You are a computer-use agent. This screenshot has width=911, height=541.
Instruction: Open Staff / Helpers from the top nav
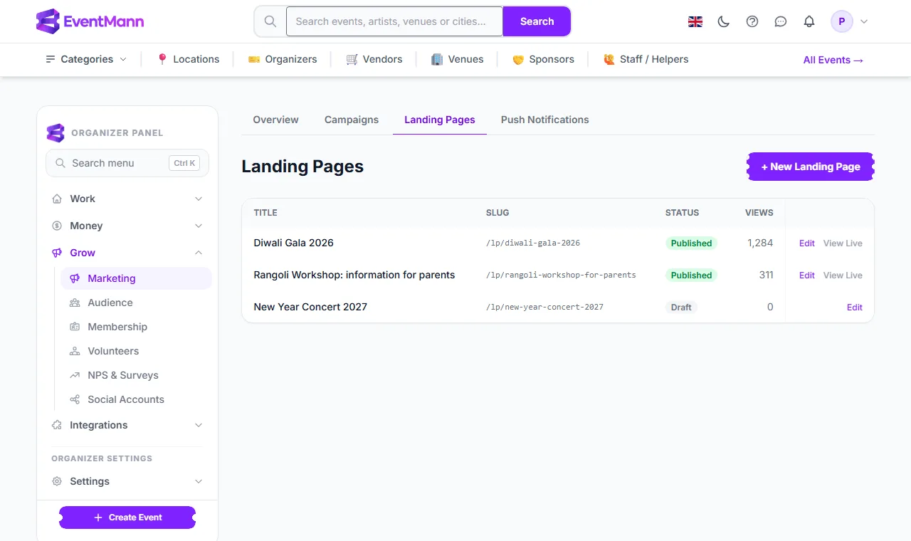[646, 59]
